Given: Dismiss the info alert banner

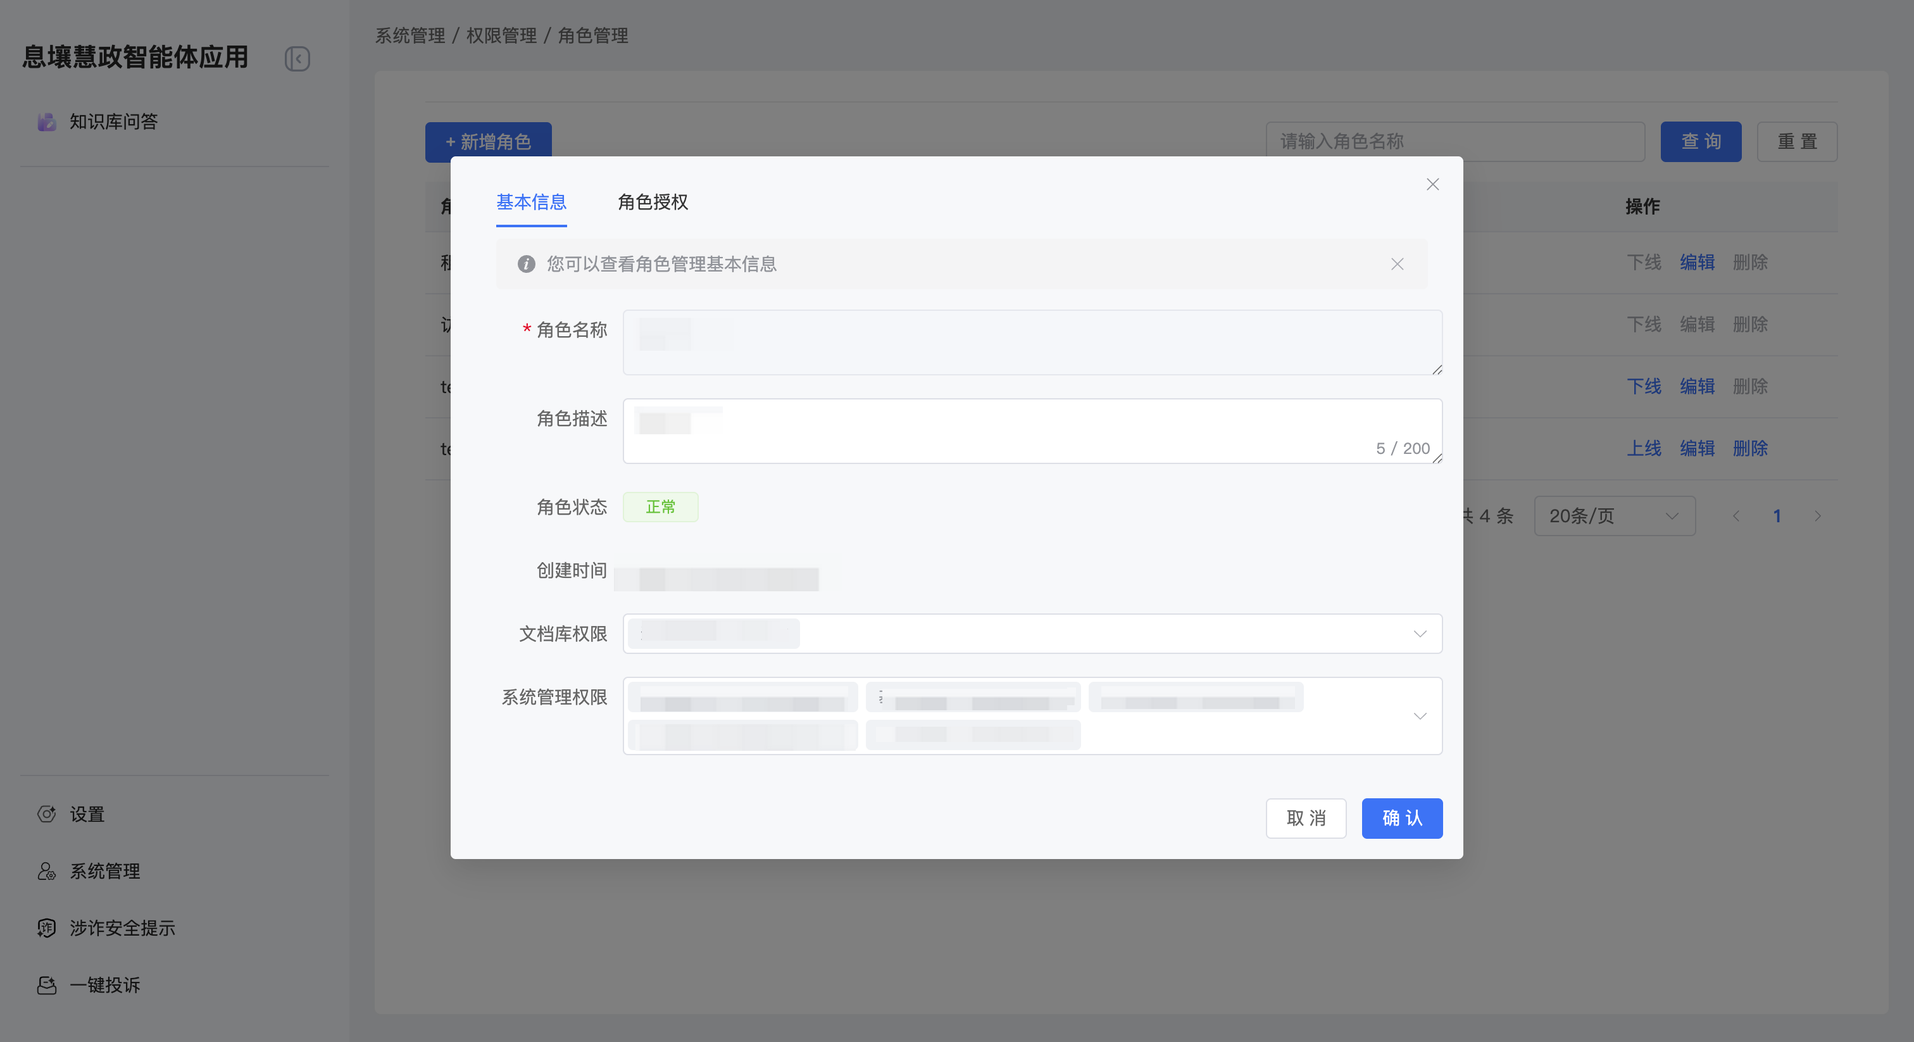Looking at the screenshot, I should coord(1397,264).
